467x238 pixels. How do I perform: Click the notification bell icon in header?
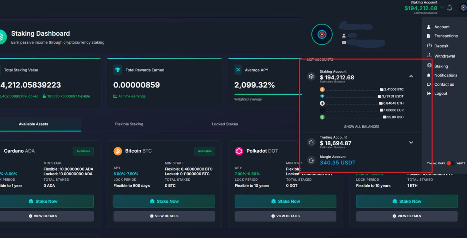coord(449,8)
